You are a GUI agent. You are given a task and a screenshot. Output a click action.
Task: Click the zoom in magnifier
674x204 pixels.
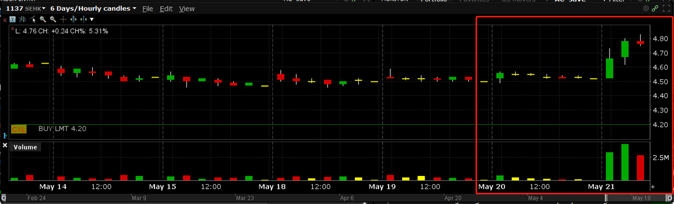[43, 19]
